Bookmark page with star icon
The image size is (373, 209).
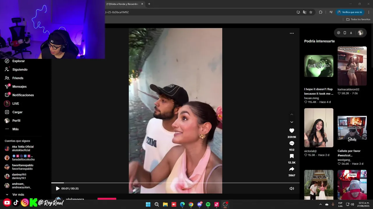[x=311, y=12]
